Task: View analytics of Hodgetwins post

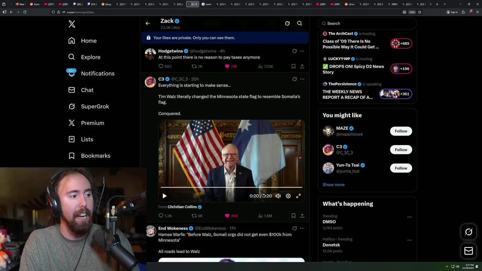Action: pos(266,66)
